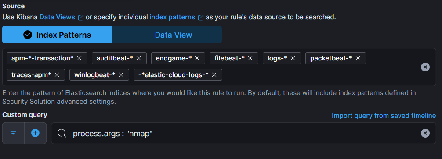Viewport: 442px width, 159px height.
Task: Click the Custom query label
Action: tap(25, 115)
